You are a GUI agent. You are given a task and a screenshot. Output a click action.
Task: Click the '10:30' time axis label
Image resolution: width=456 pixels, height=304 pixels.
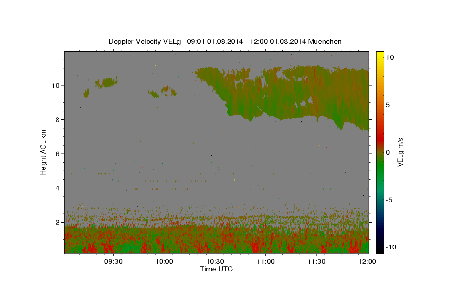click(x=215, y=261)
